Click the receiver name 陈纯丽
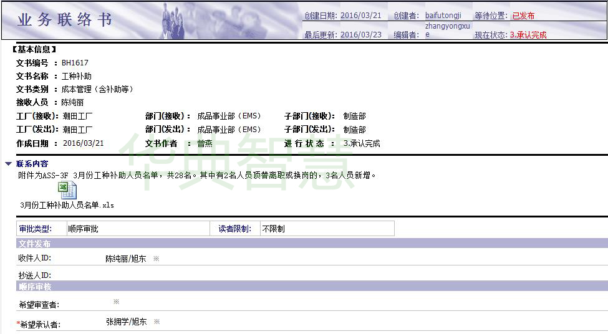Image resolution: width=608 pixels, height=334 pixels. click(x=72, y=103)
